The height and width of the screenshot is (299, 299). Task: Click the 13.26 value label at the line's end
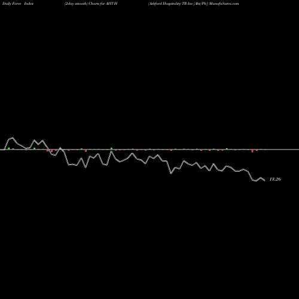pos(275,179)
